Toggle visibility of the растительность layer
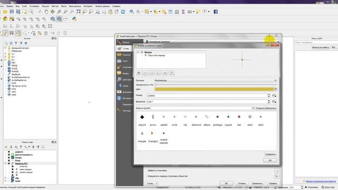 [x=9, y=155]
